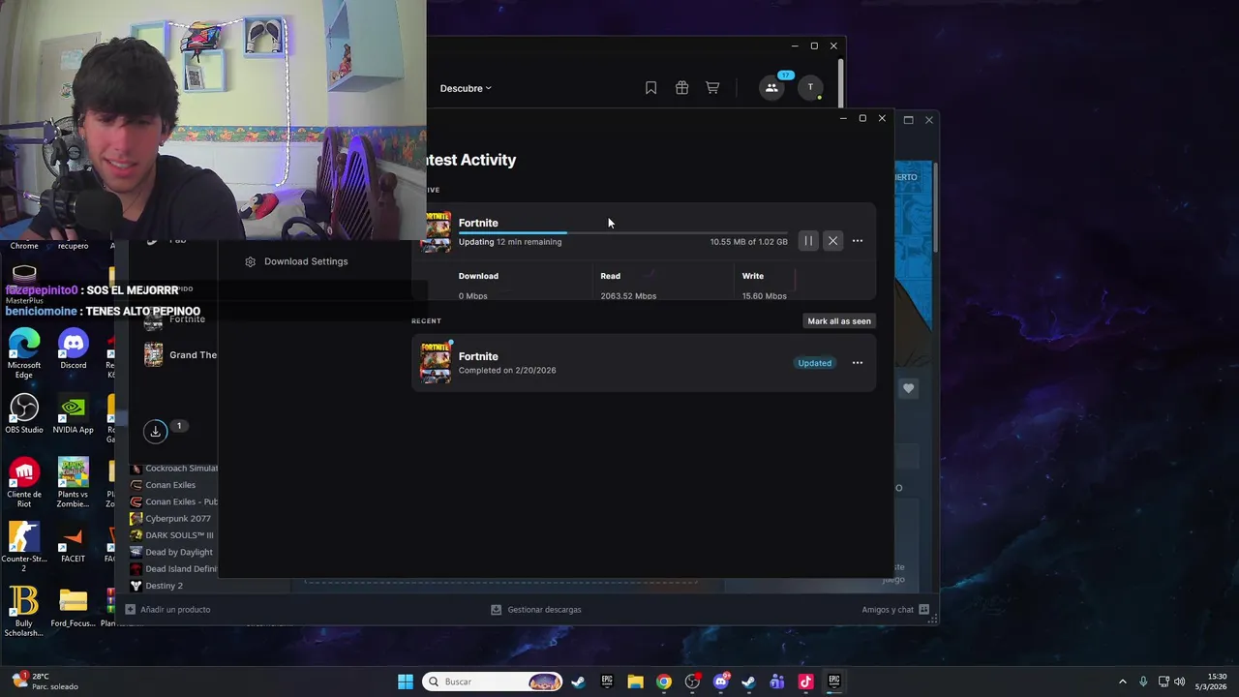Open Amigos y chat in Steam
The height and width of the screenshot is (697, 1239).
coord(895,610)
